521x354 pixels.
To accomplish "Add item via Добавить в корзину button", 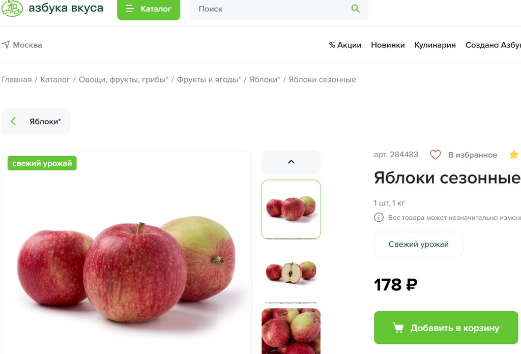I will [446, 328].
